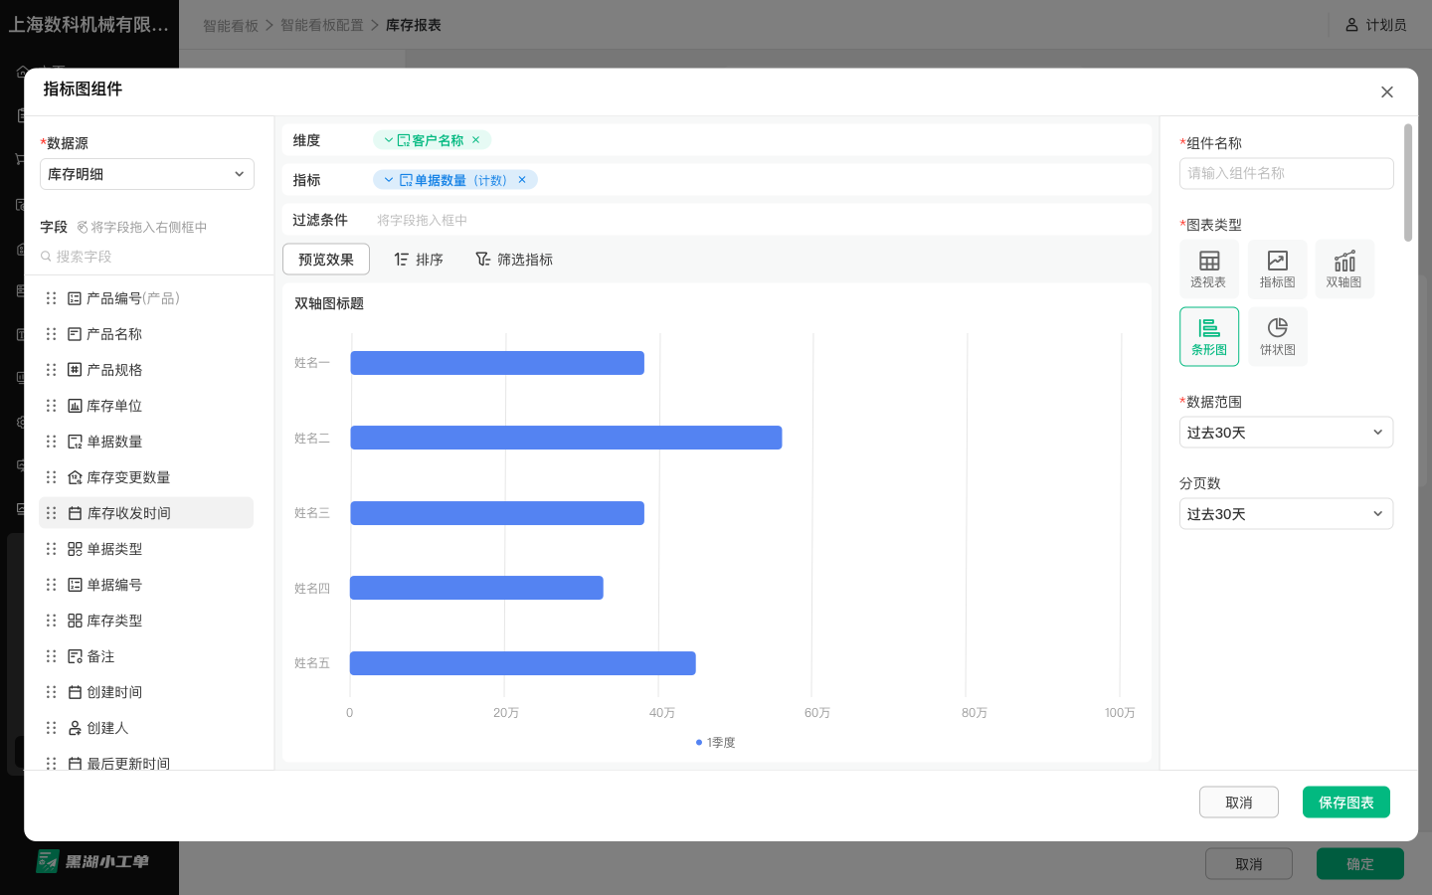1432x895 pixels.
Task: Click 智能看板配置 in the breadcrumb
Action: (320, 25)
